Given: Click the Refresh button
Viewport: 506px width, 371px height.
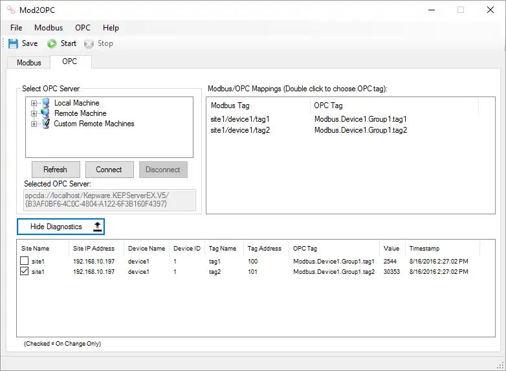Looking at the screenshot, I should click(56, 170).
